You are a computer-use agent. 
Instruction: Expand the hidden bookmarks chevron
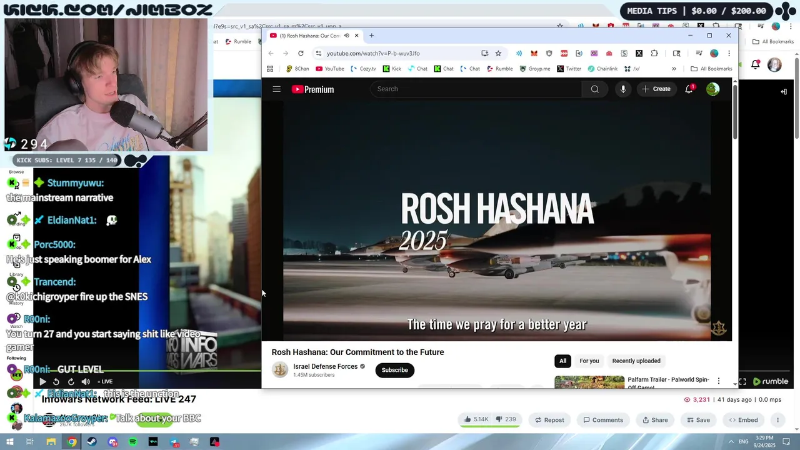[x=674, y=69]
